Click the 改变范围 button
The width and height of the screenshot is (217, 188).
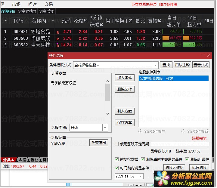point(99,143)
